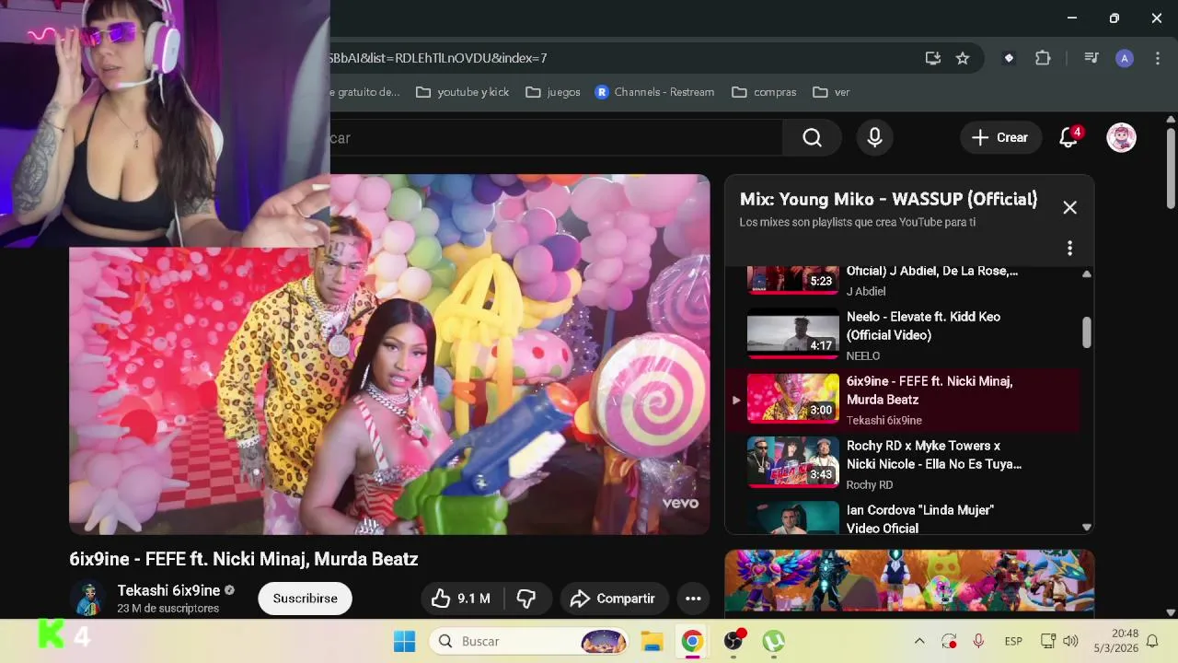
Task: Bookmark this page with the star icon
Action: [x=963, y=58]
